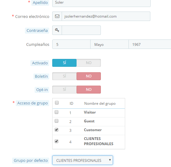
Task: Check the Guest group checkbox
Action: pos(56,121)
